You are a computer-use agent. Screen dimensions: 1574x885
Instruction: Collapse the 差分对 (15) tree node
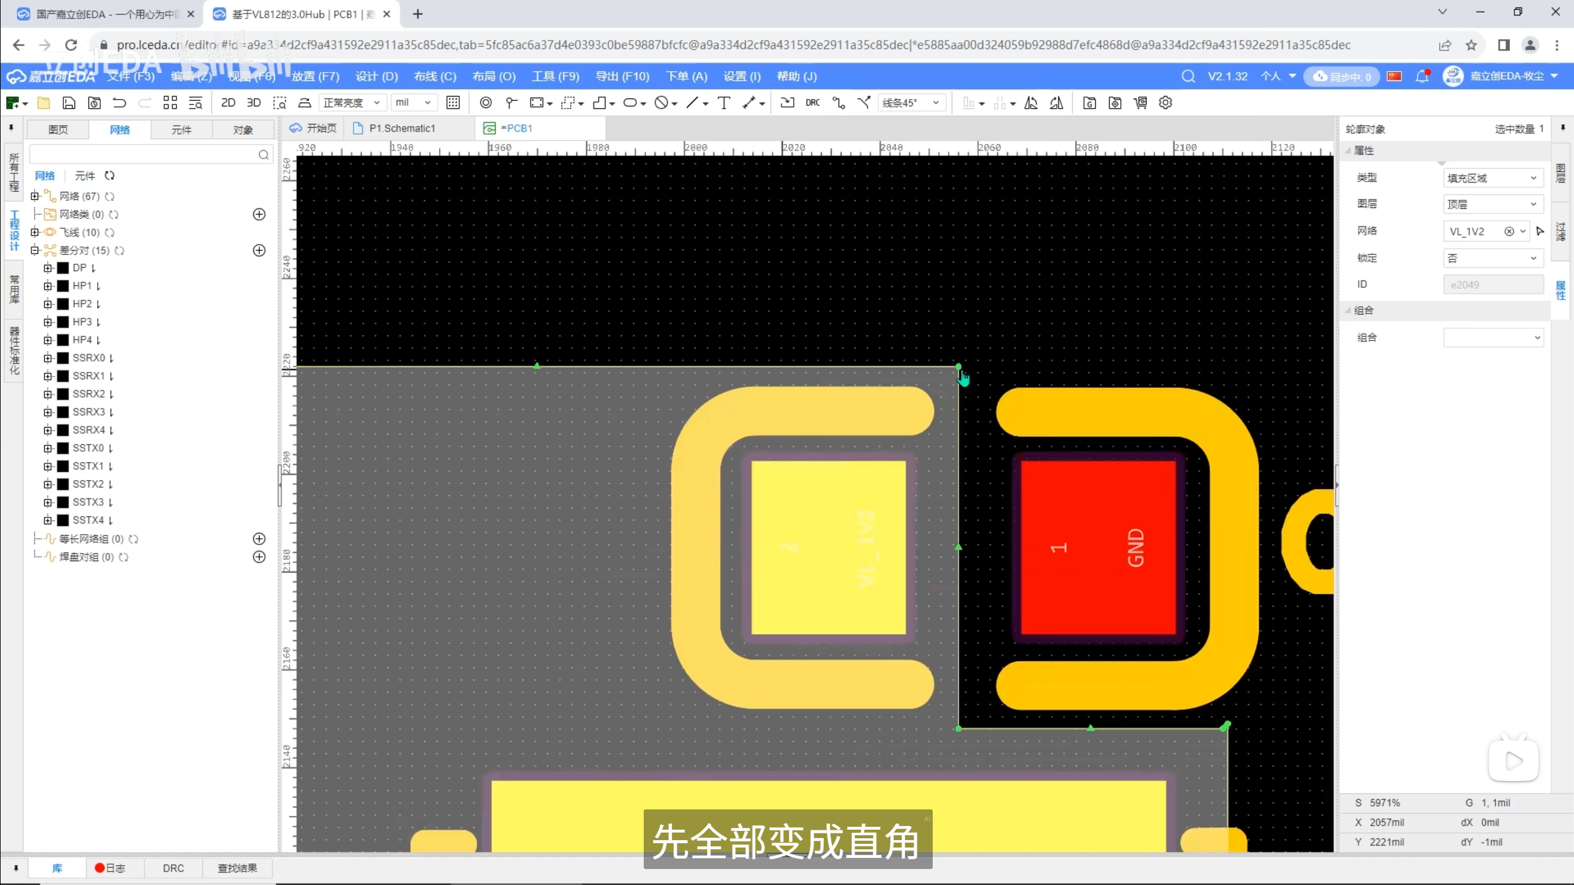pos(35,250)
